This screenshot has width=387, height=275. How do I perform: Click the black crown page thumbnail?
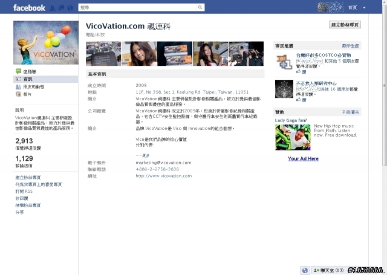[284, 89]
